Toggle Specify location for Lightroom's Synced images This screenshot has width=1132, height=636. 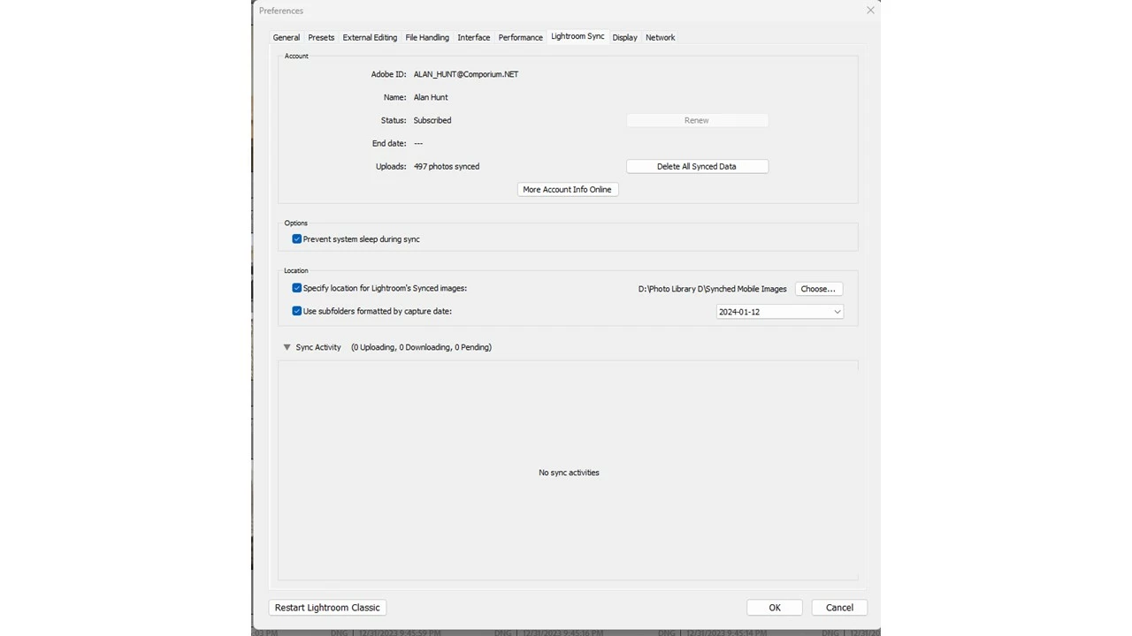tap(297, 288)
